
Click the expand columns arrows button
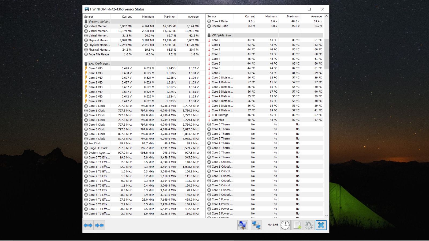click(x=88, y=225)
